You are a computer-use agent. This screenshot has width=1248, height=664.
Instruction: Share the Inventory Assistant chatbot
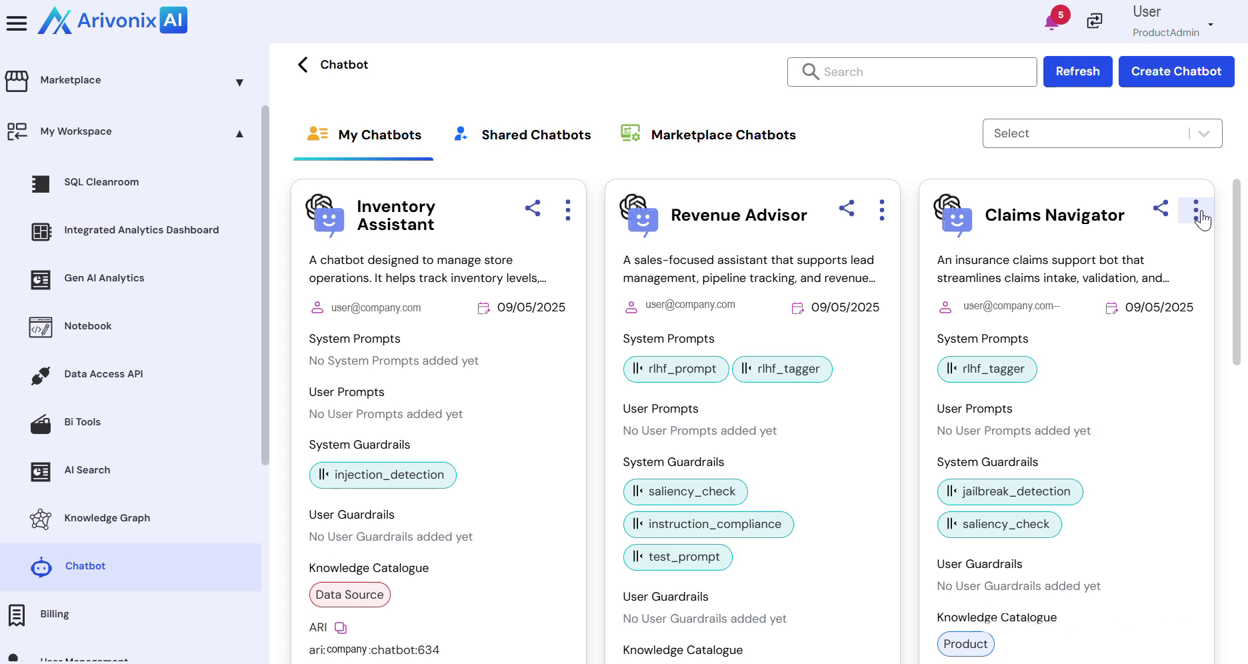(532, 209)
